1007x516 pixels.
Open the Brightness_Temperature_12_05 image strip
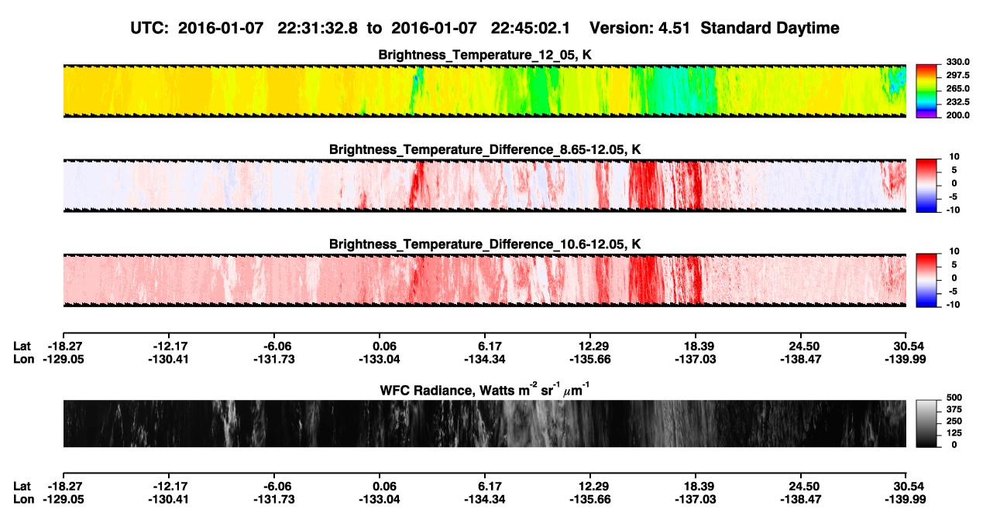pos(484,91)
